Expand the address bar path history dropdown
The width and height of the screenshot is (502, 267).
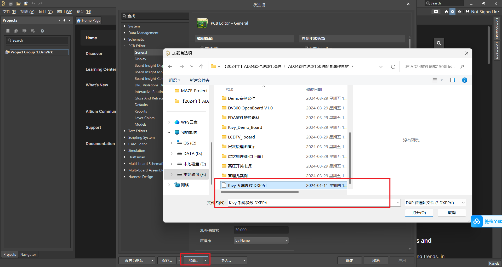tap(381, 66)
